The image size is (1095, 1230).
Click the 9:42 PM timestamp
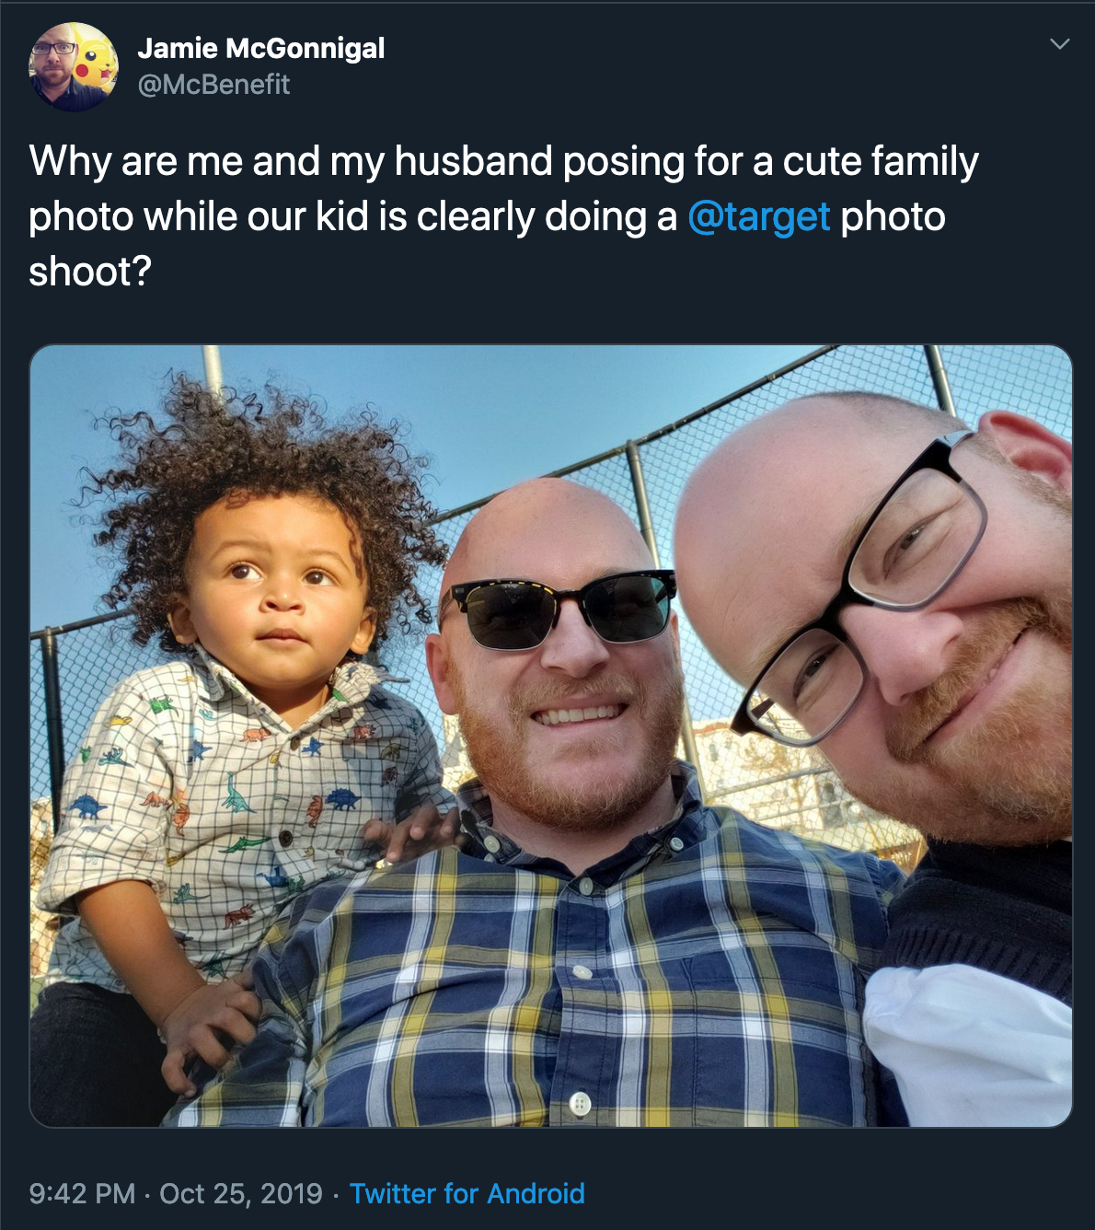(x=82, y=1193)
